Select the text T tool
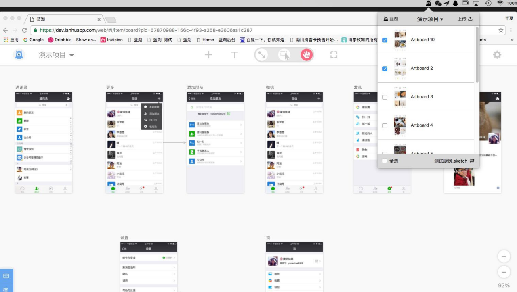This screenshot has width=517, height=292. (234, 55)
